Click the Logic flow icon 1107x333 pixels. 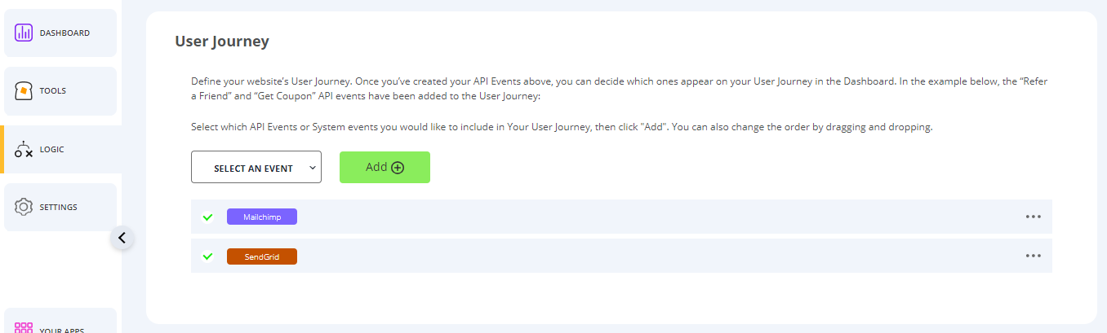[x=24, y=149]
